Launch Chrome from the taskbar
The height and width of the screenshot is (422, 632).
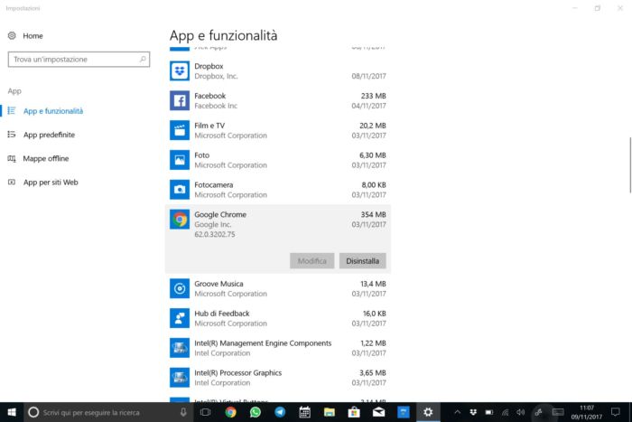(x=230, y=412)
